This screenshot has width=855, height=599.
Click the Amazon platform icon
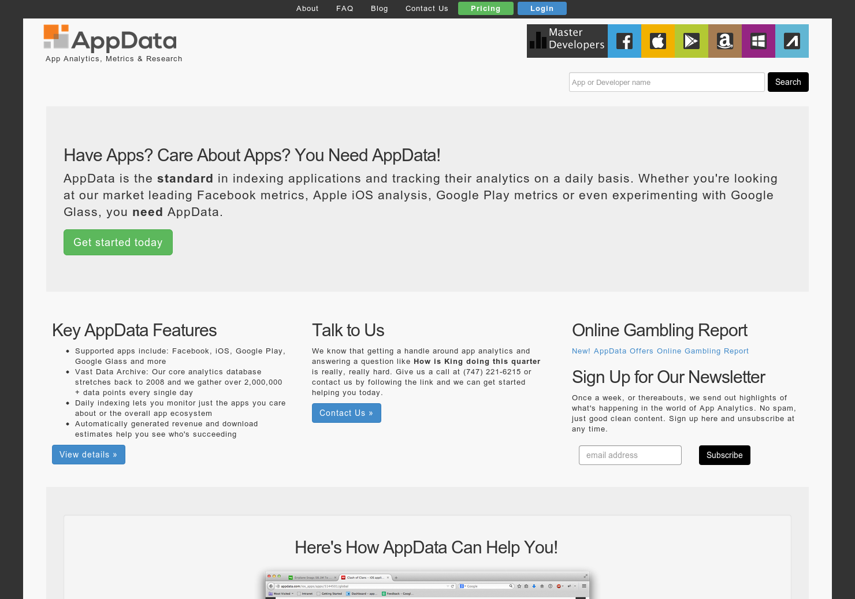tap(724, 41)
